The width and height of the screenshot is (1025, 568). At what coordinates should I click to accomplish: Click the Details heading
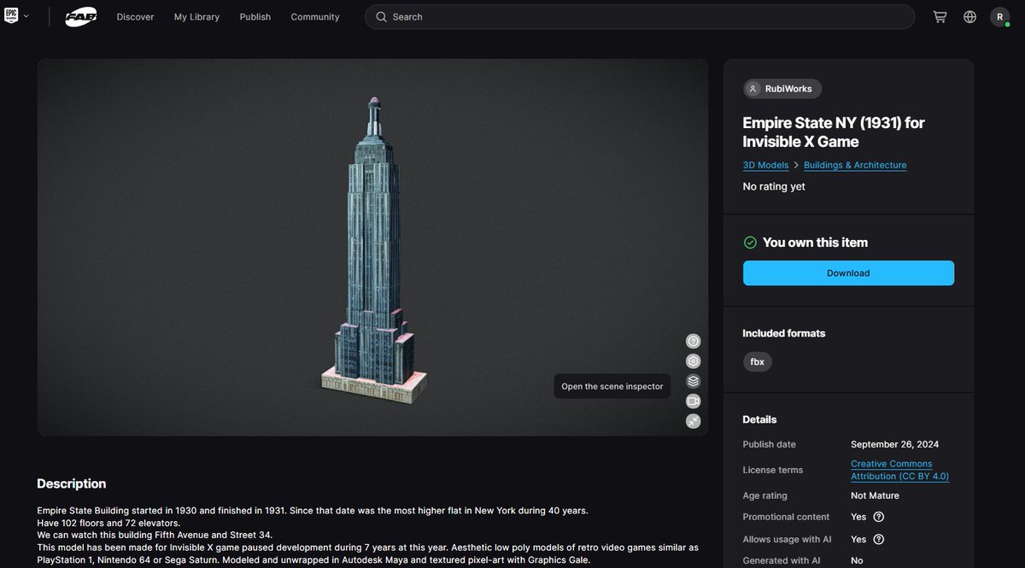759,419
